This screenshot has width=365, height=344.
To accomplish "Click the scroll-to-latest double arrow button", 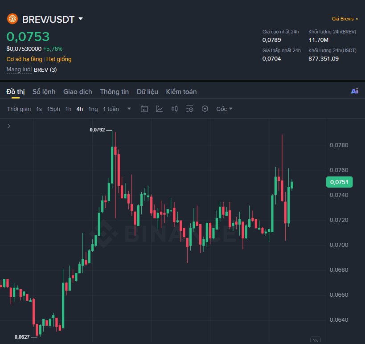I will [316, 340].
